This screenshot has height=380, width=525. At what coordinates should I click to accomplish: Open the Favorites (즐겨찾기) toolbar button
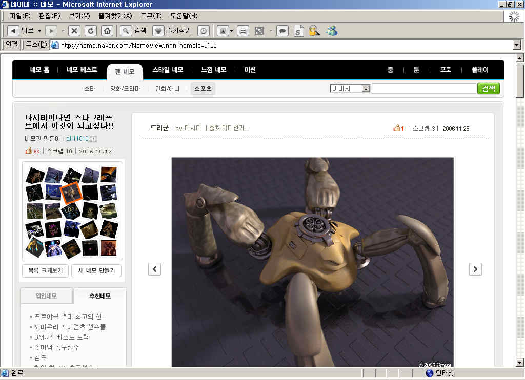tap(171, 31)
